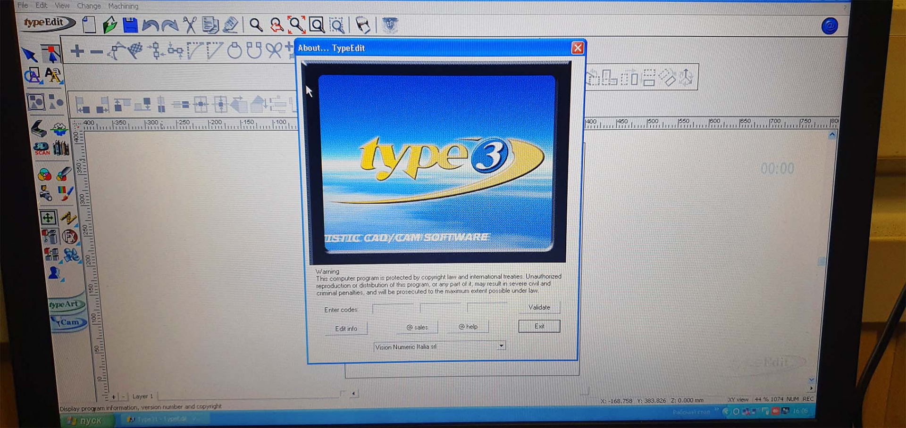Click the printer icon in toolbar
The width and height of the screenshot is (906, 428).
point(362,25)
